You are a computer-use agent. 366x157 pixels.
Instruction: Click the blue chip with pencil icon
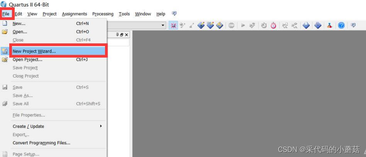click(201, 25)
